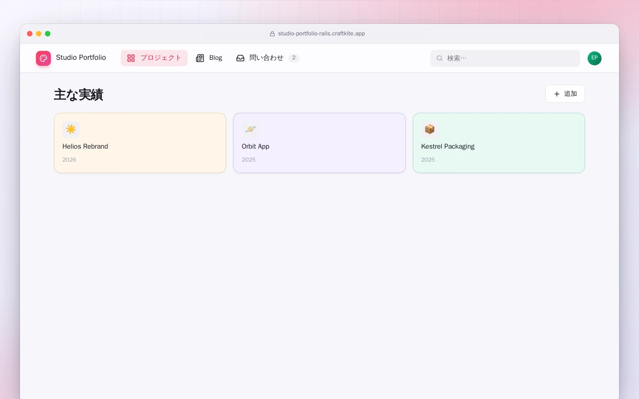Image resolution: width=639 pixels, height=399 pixels.
Task: Click the inbox icon beside 問い合わせ
Action: [x=241, y=58]
